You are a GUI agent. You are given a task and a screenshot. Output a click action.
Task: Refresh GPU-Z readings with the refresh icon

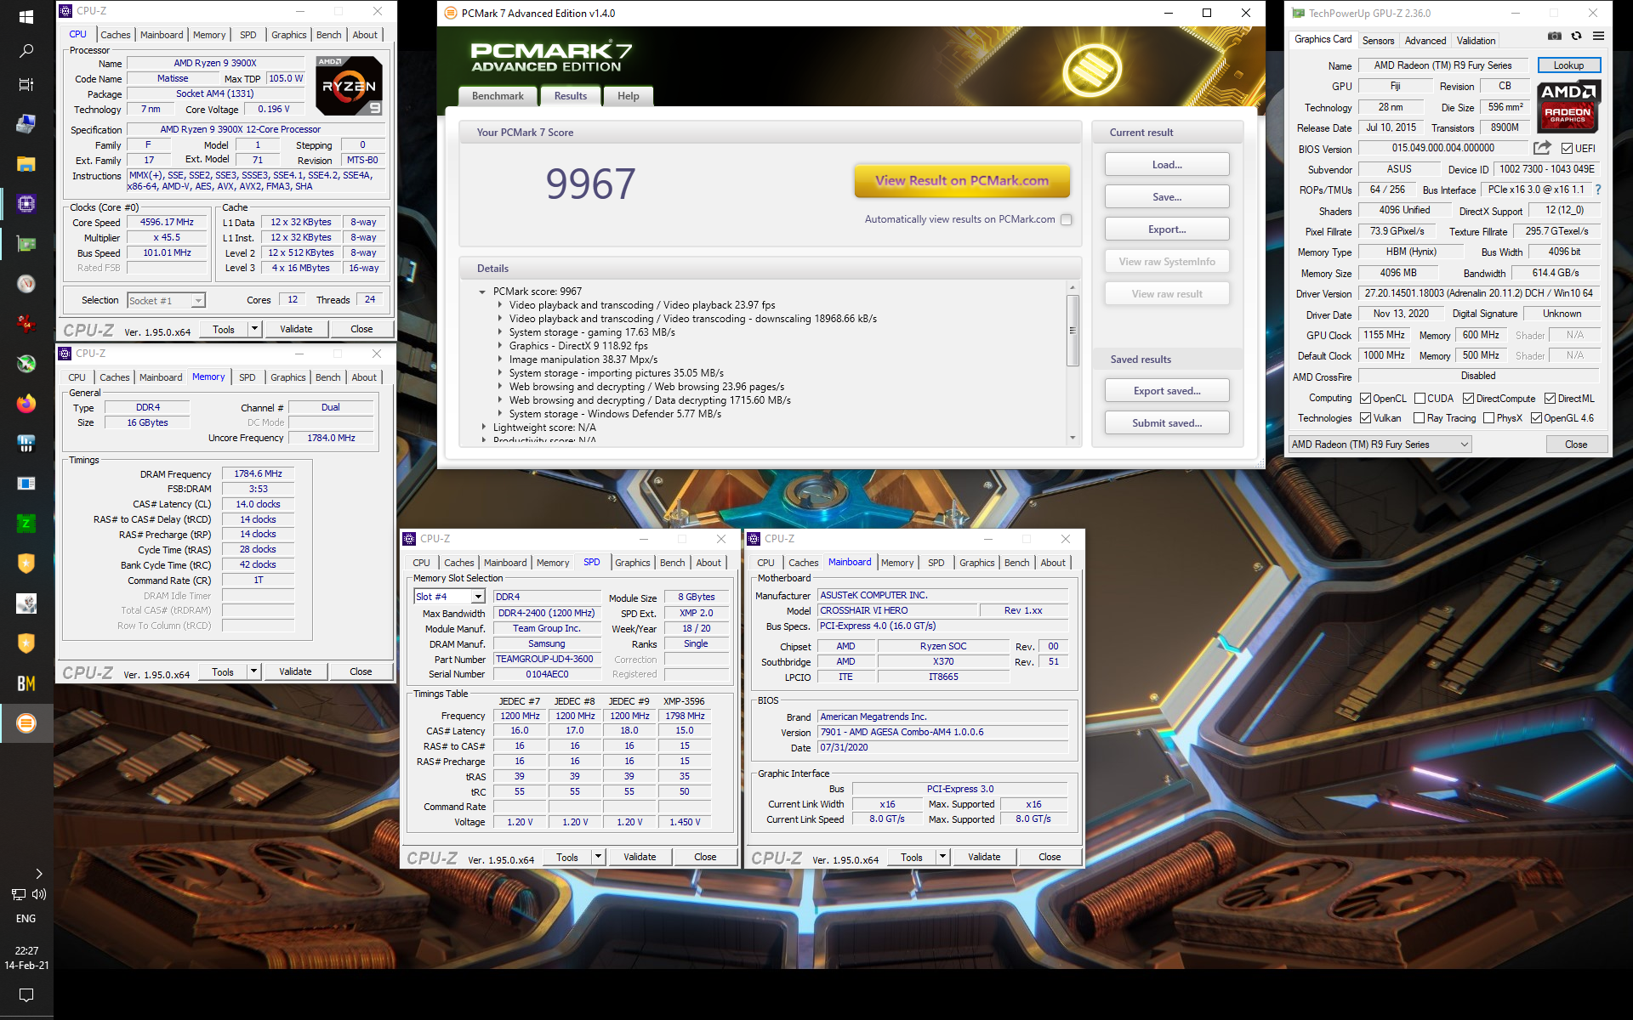pos(1576,36)
